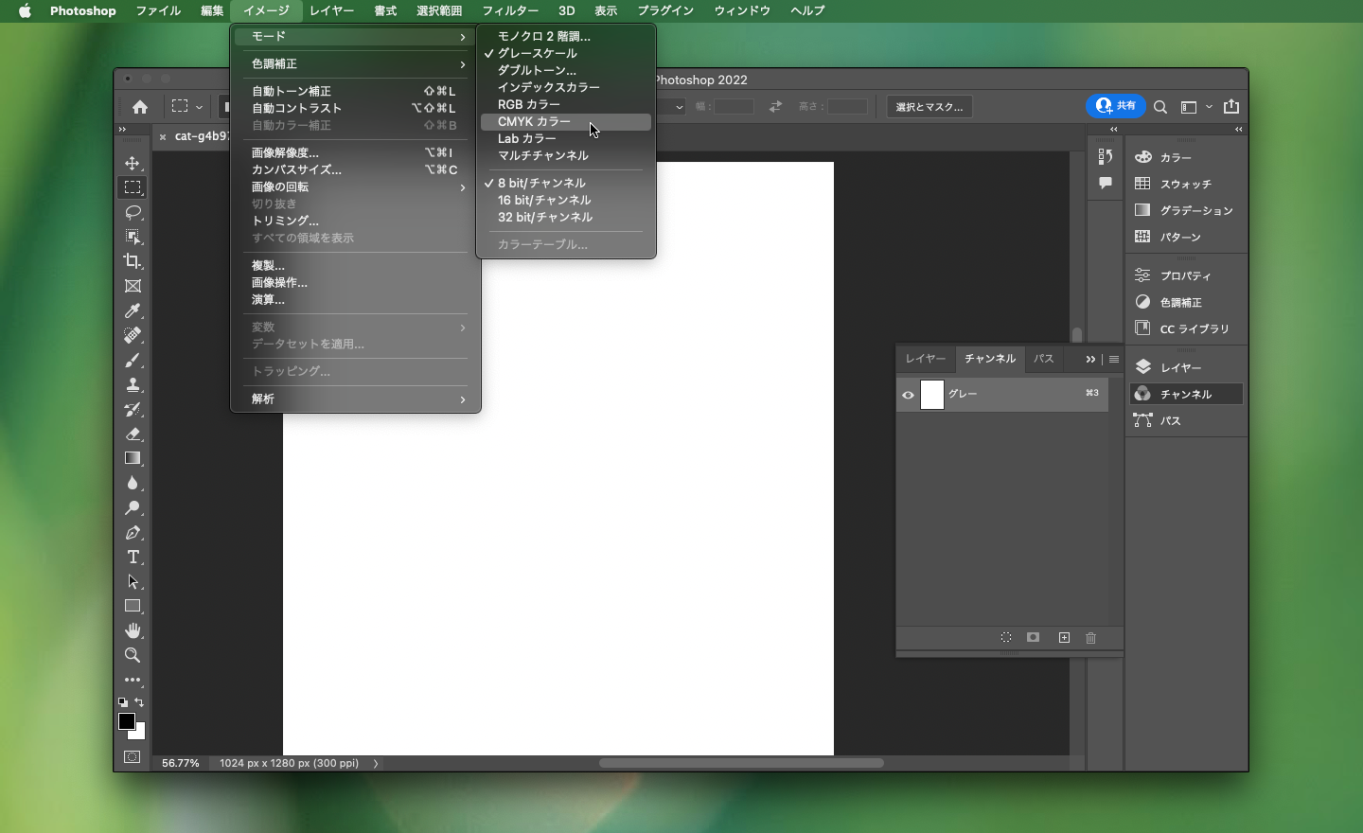1363x833 pixels.
Task: Switch foreground and background colors arrow
Action: click(x=140, y=702)
